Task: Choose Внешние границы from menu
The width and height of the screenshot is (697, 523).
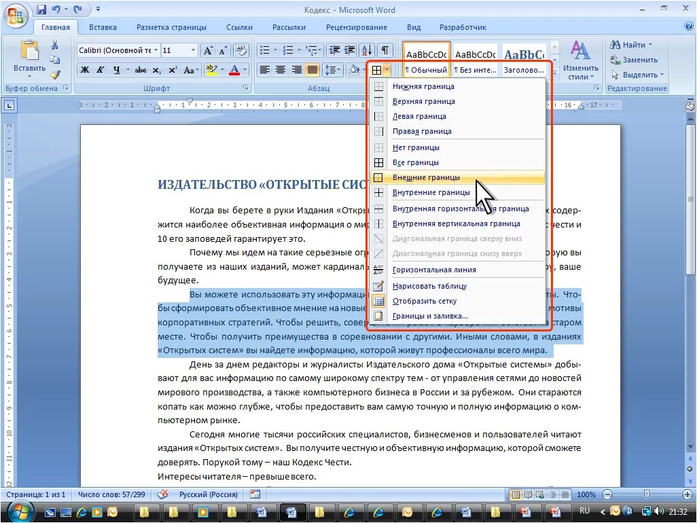Action: point(457,177)
